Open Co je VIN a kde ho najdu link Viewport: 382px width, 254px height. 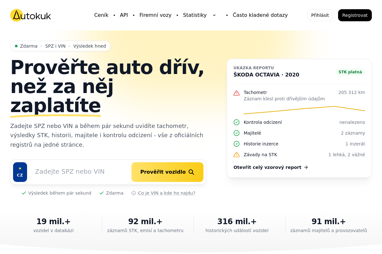coord(166,193)
